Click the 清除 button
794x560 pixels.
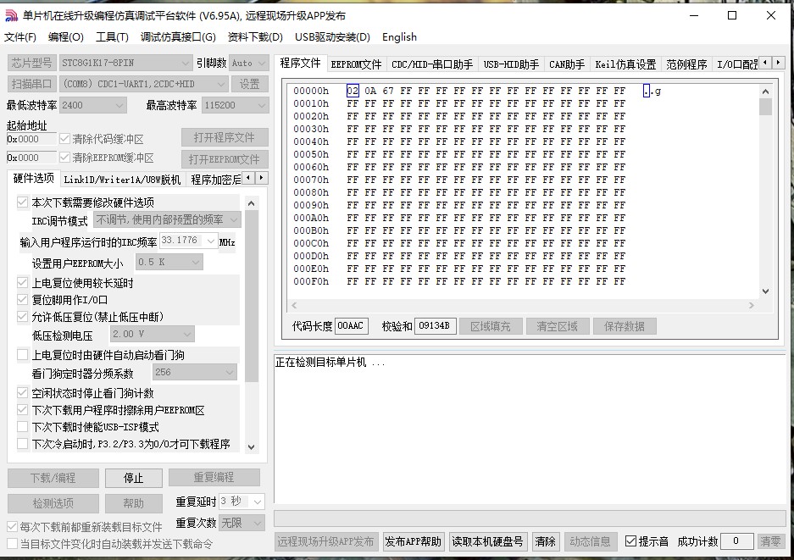(546, 541)
